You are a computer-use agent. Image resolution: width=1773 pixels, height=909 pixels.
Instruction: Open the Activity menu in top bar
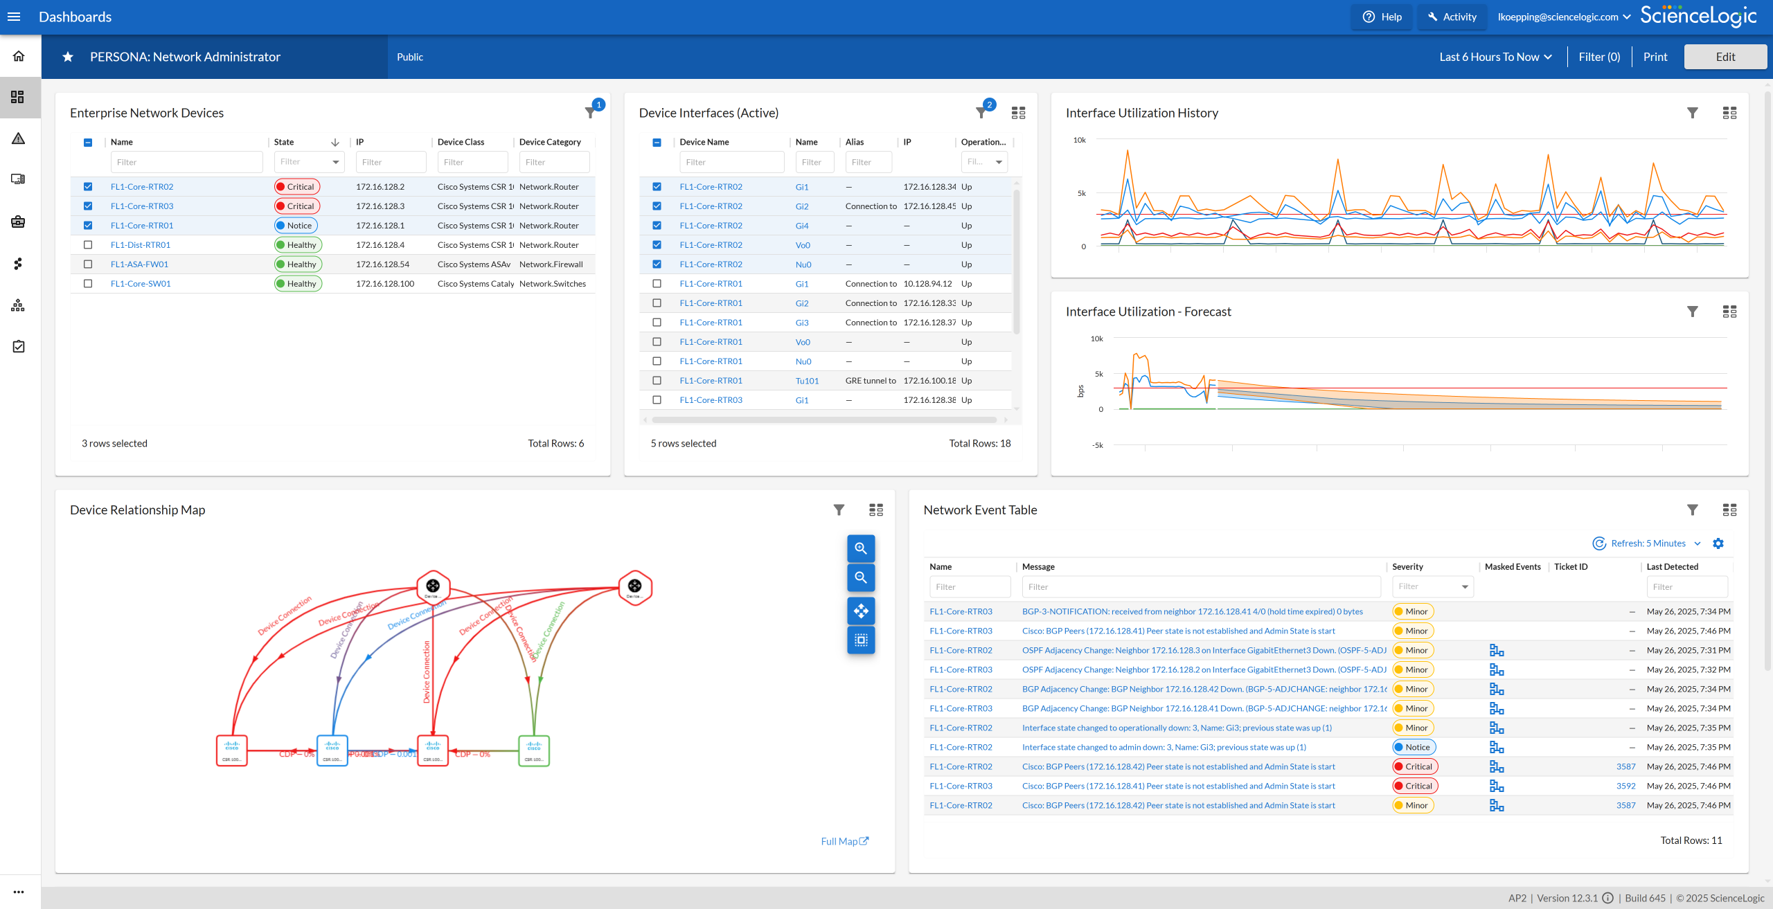[x=1452, y=17]
